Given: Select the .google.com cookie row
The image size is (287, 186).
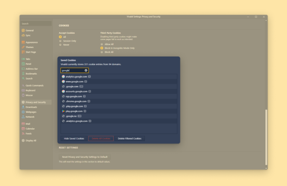Looking at the screenshot, I should pos(119,86).
